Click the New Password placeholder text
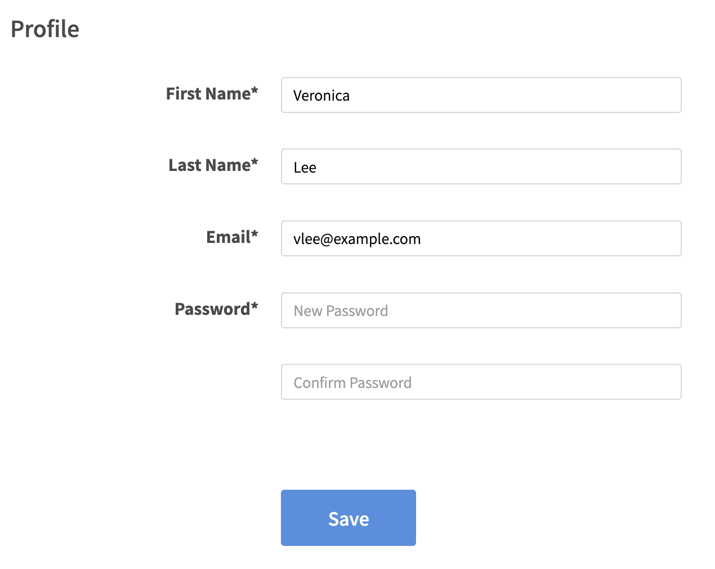 coord(341,311)
